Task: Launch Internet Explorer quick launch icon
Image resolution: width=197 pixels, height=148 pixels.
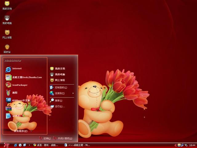Action: tap(15, 145)
